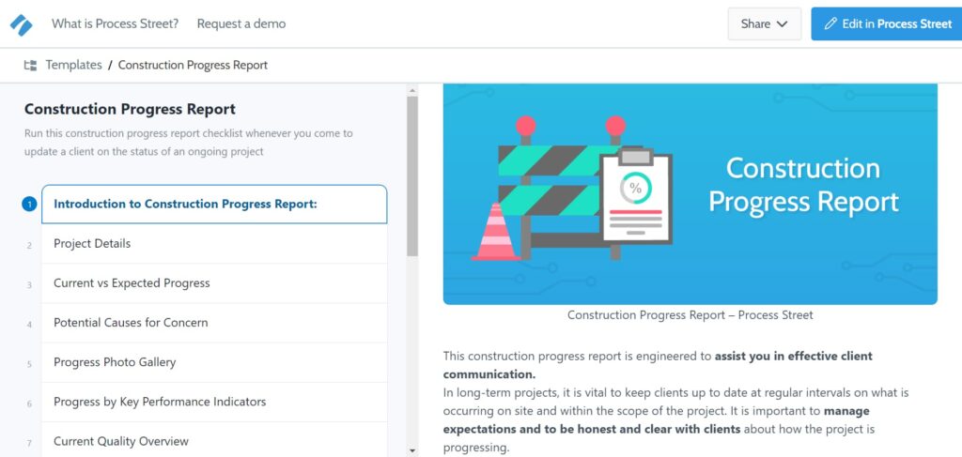
Task: Click the image caption mentioning Process Street
Action: pyautogui.click(x=690, y=315)
